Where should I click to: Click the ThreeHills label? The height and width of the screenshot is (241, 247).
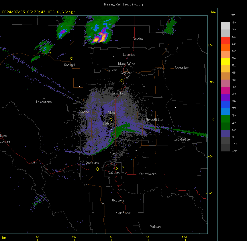point(154,120)
